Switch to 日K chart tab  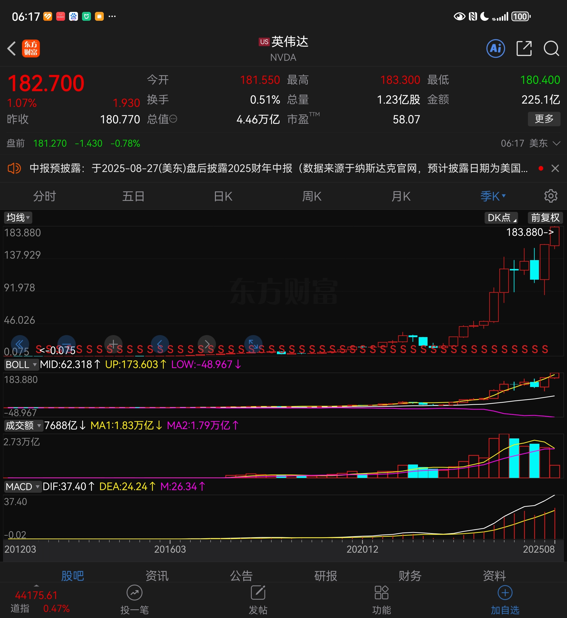click(x=223, y=196)
